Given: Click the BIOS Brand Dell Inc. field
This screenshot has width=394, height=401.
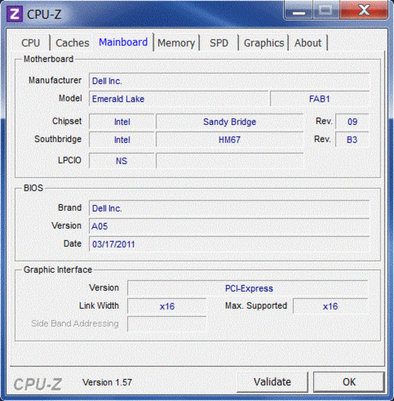Looking at the screenshot, I should click(x=229, y=208).
